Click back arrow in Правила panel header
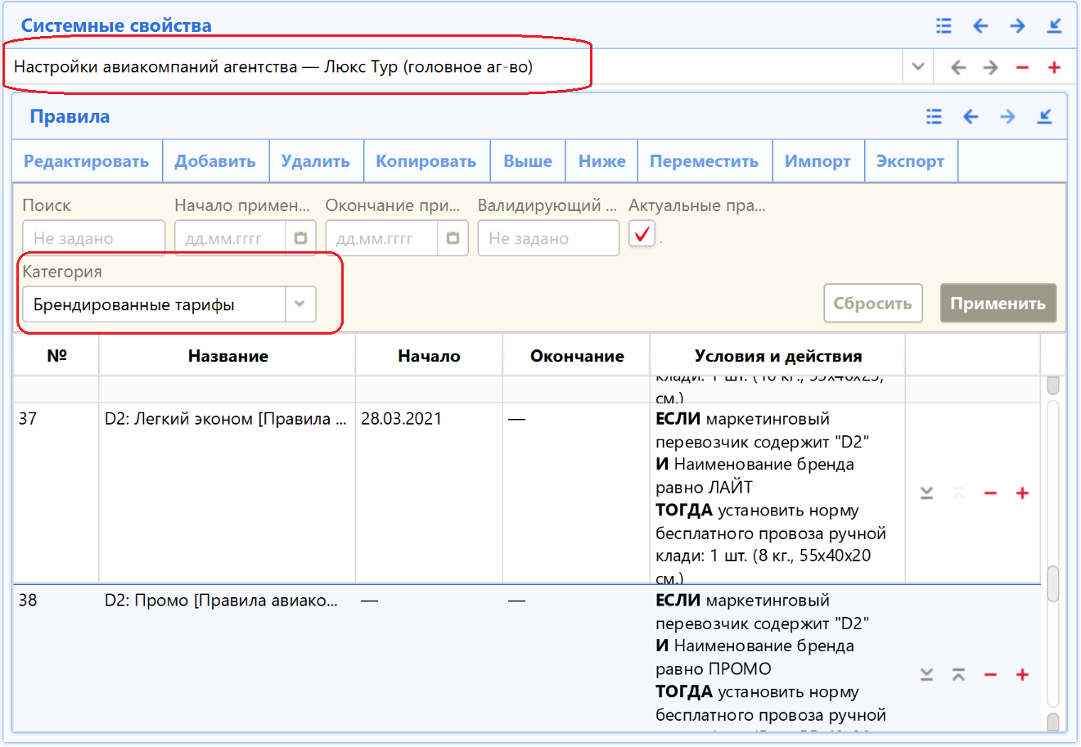This screenshot has height=747, width=1081. (x=971, y=117)
